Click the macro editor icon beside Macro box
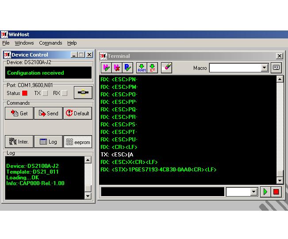Image resolution: width=288 pixels, height=239 pixels. coord(276,68)
